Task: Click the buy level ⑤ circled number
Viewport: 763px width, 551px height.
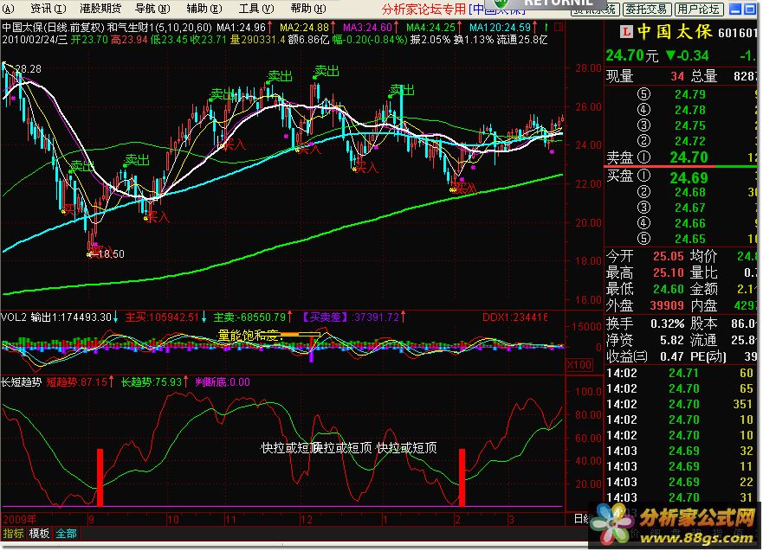Action: click(643, 239)
